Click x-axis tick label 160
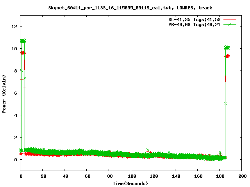 pyautogui.click(x=198, y=176)
